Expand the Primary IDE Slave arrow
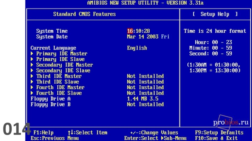This screenshot has height=141, width=252. point(32,59)
